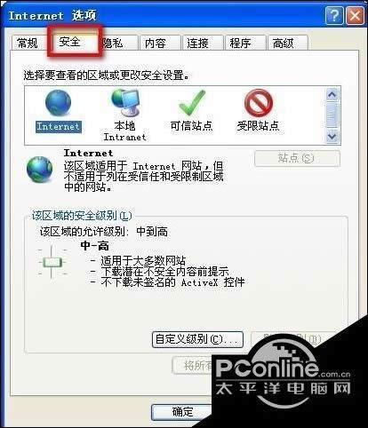Switch to the 隐私 tab
Image resolution: width=368 pixels, height=428 pixels.
tap(118, 44)
